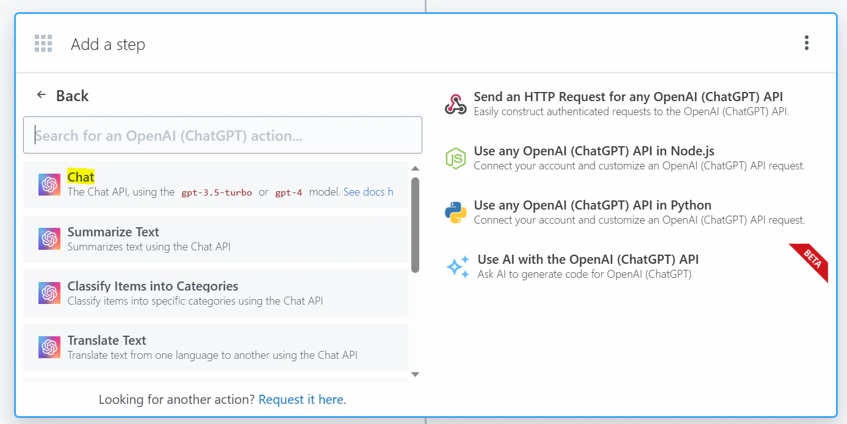Open the three-dot step options menu
The width and height of the screenshot is (847, 424).
(807, 43)
